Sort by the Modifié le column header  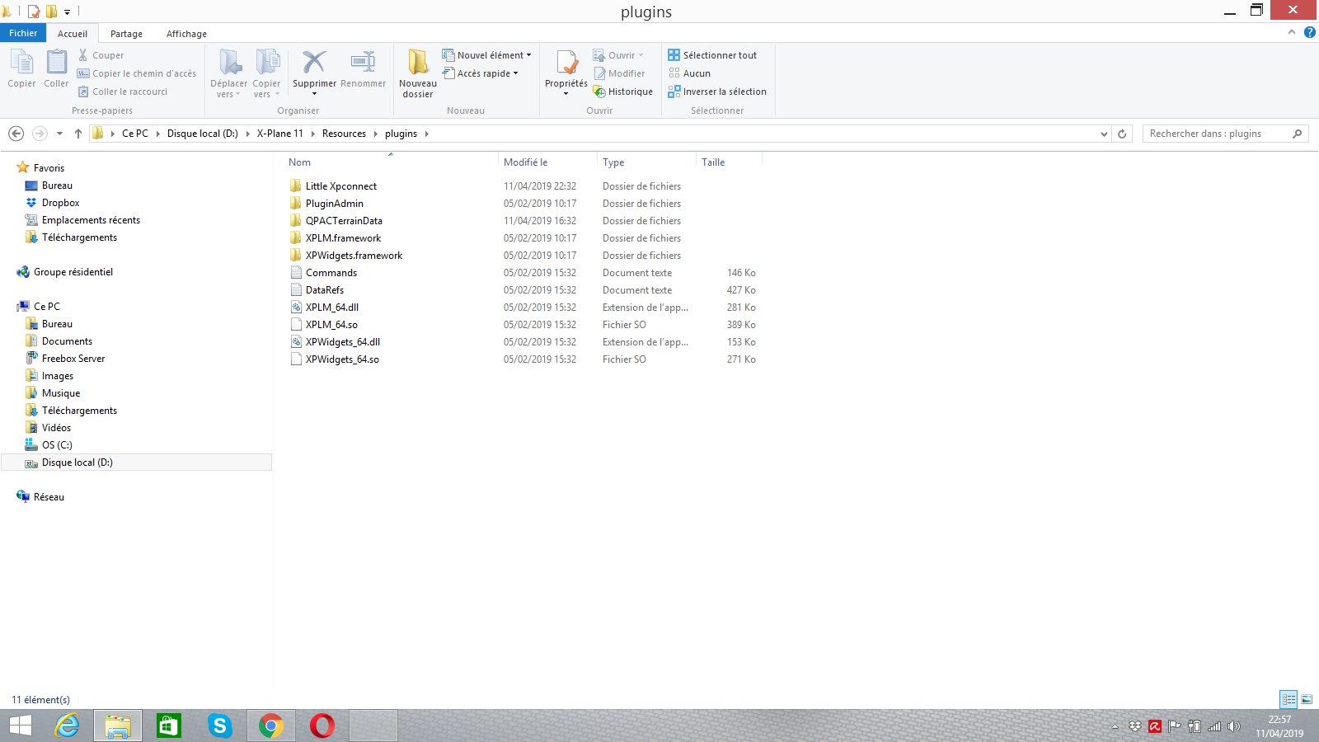pyautogui.click(x=526, y=162)
